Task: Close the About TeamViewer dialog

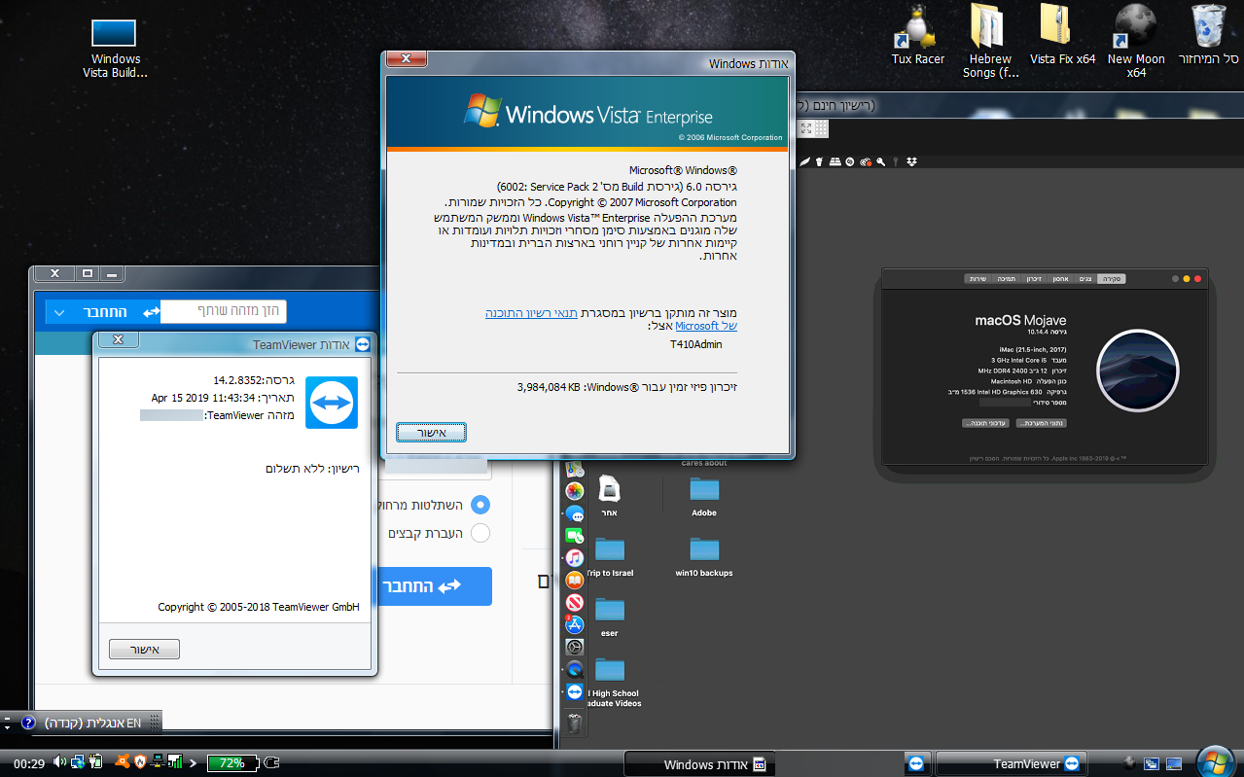Action: (x=118, y=339)
